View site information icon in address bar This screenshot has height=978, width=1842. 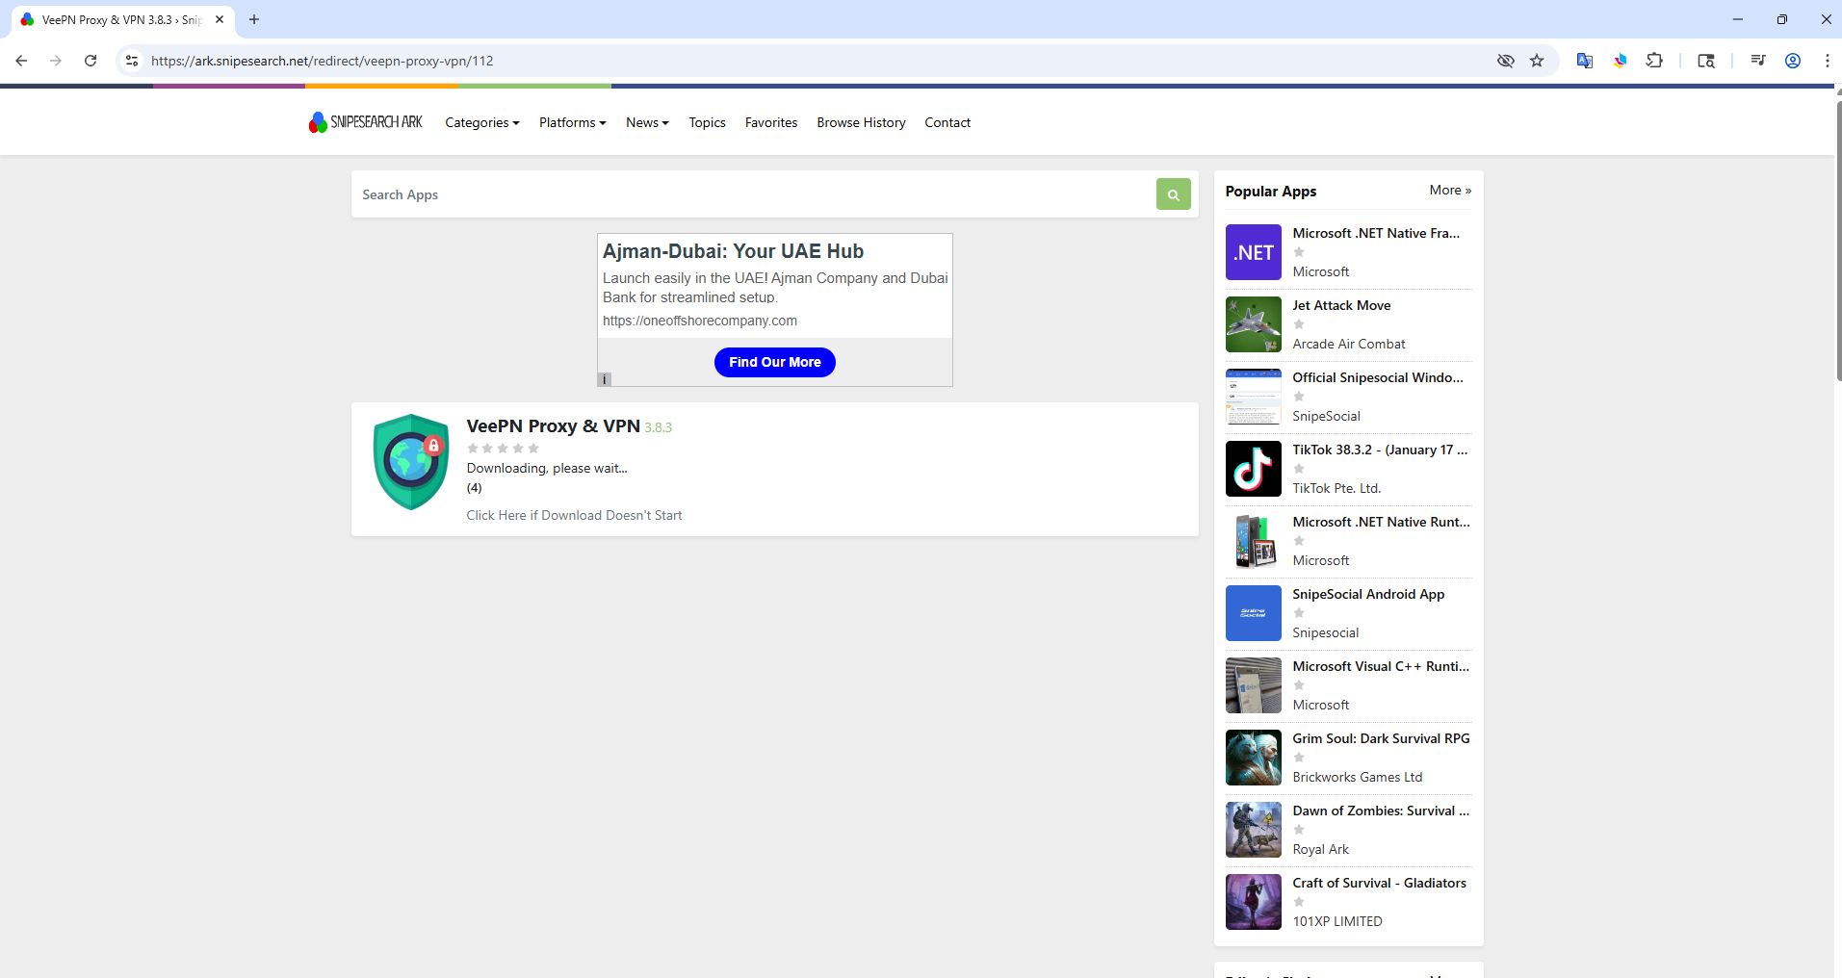coord(132,61)
